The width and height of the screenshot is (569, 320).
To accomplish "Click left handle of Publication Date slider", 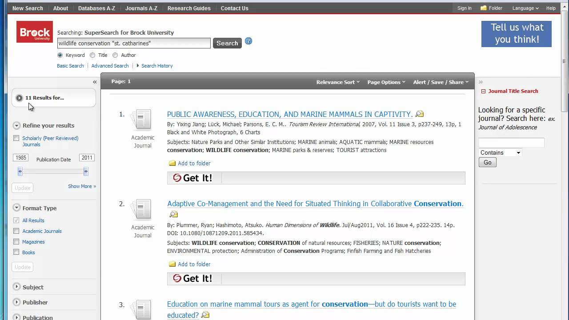I will (x=20, y=171).
